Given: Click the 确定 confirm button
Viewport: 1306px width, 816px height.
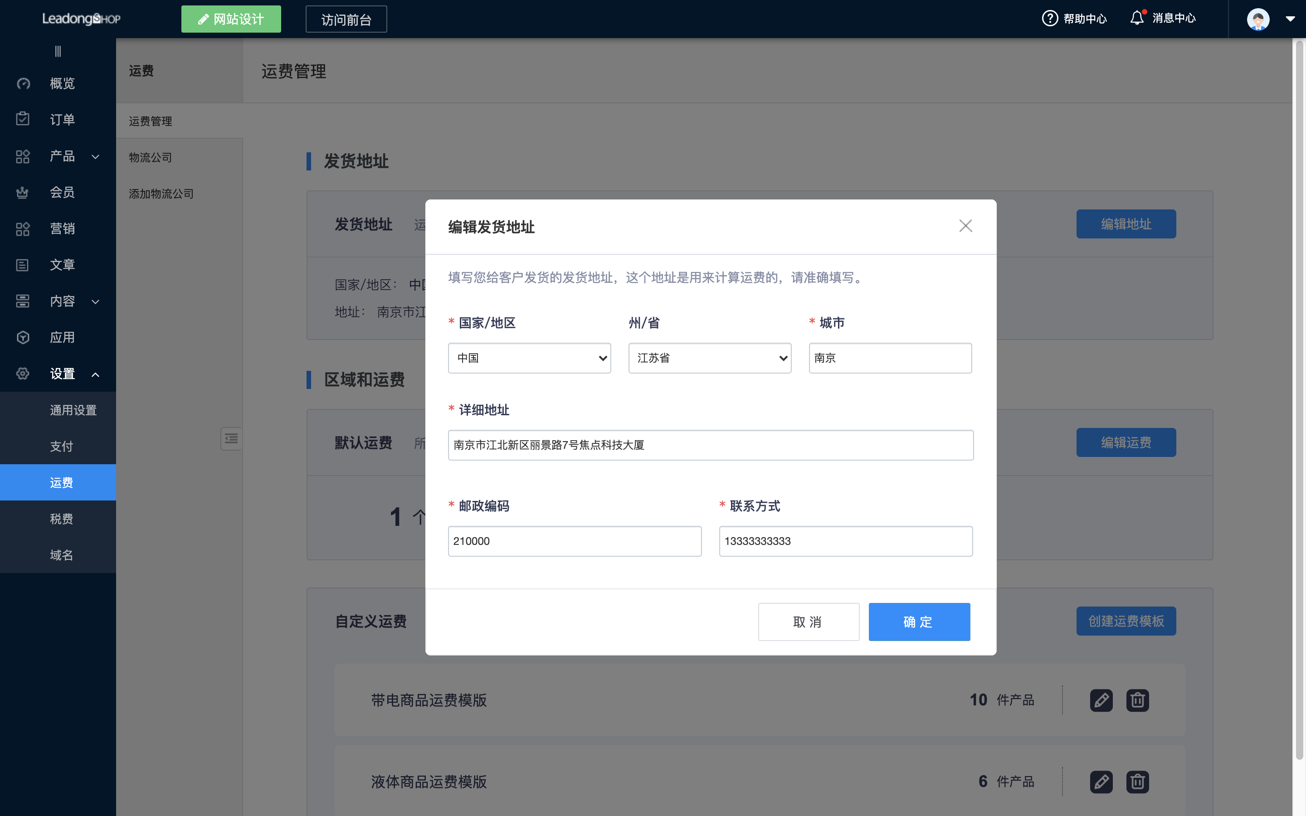Looking at the screenshot, I should [x=919, y=622].
